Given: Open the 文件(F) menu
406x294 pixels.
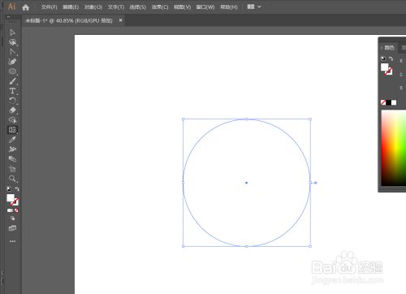Looking at the screenshot, I should (x=49, y=7).
